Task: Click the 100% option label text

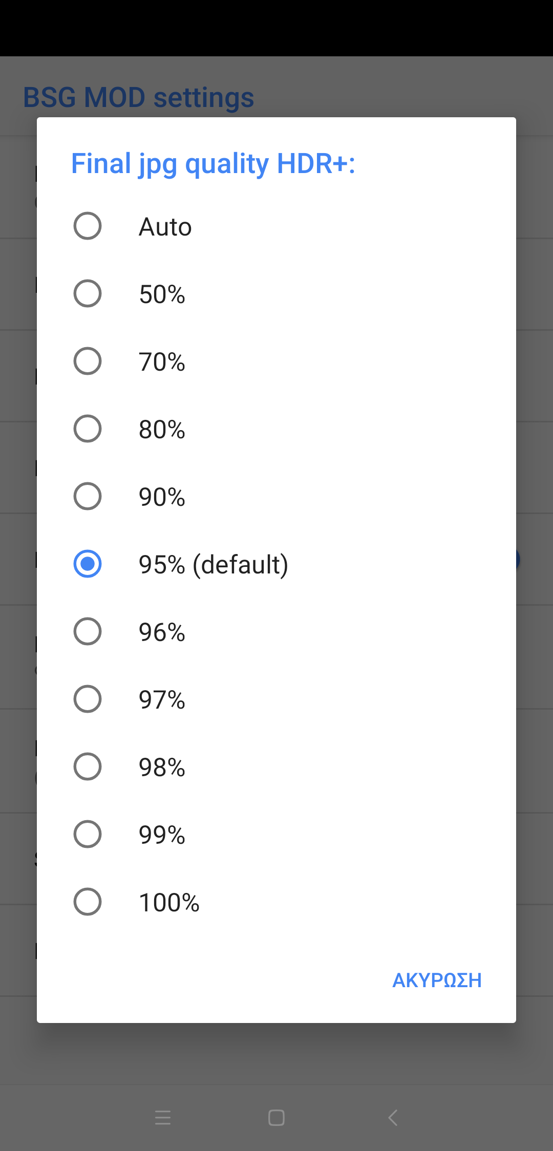Action: (169, 903)
